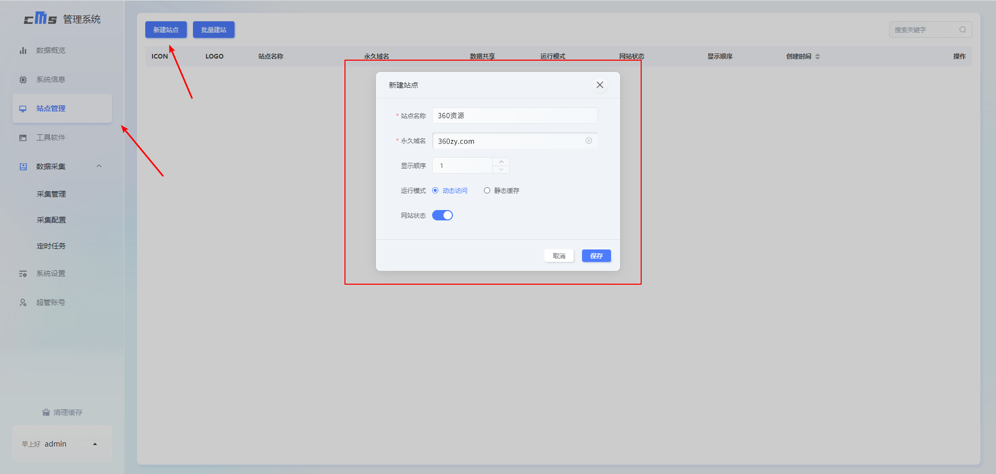Click the 超管账号 user icon
Screen dimensions: 996x474
pyautogui.click(x=23, y=302)
